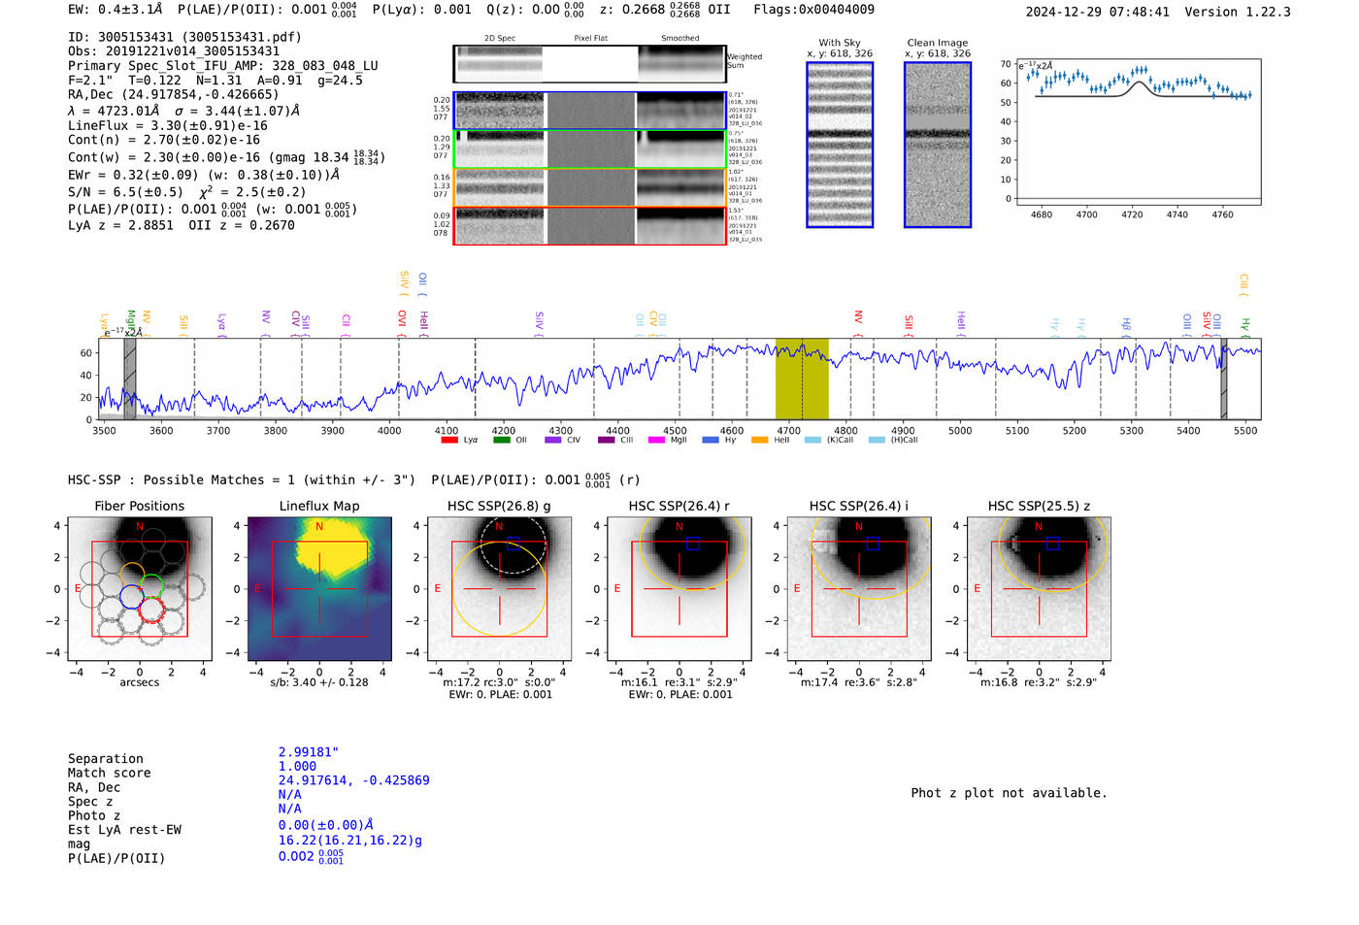Select the separation value 2.99181"
Screen dimensions: 1359x925
pyautogui.click(x=309, y=752)
